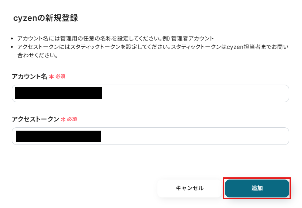Click the red asterisk beside アカウント名
This screenshot has height=208, width=302.
[51, 77]
